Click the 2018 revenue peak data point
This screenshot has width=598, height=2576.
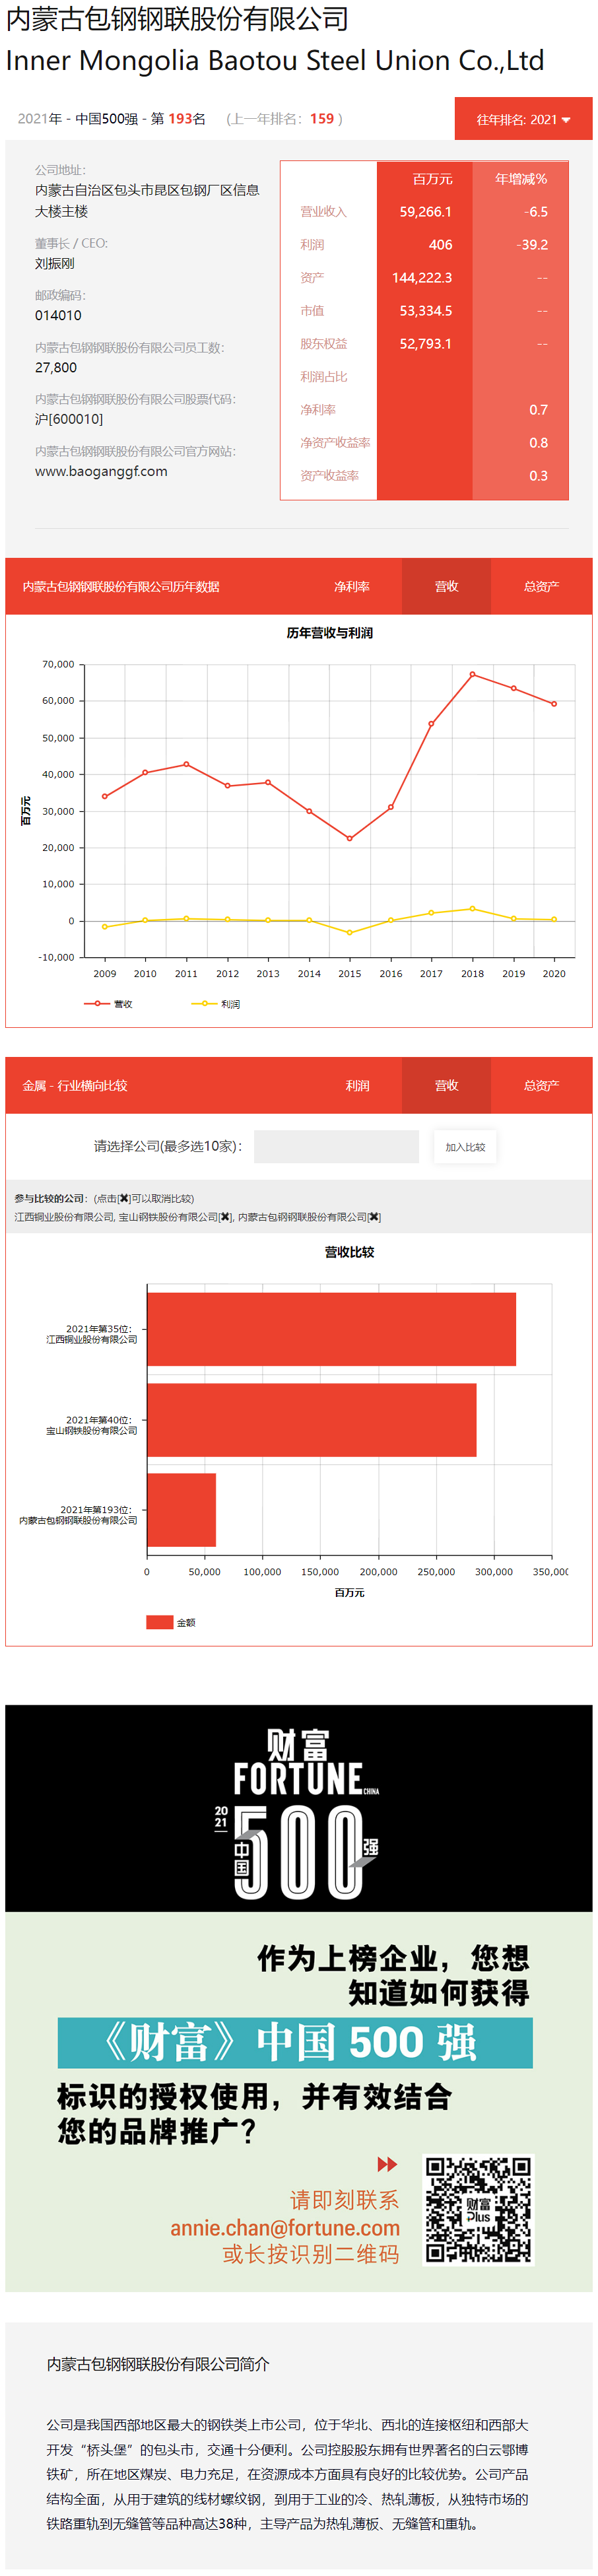(x=472, y=674)
